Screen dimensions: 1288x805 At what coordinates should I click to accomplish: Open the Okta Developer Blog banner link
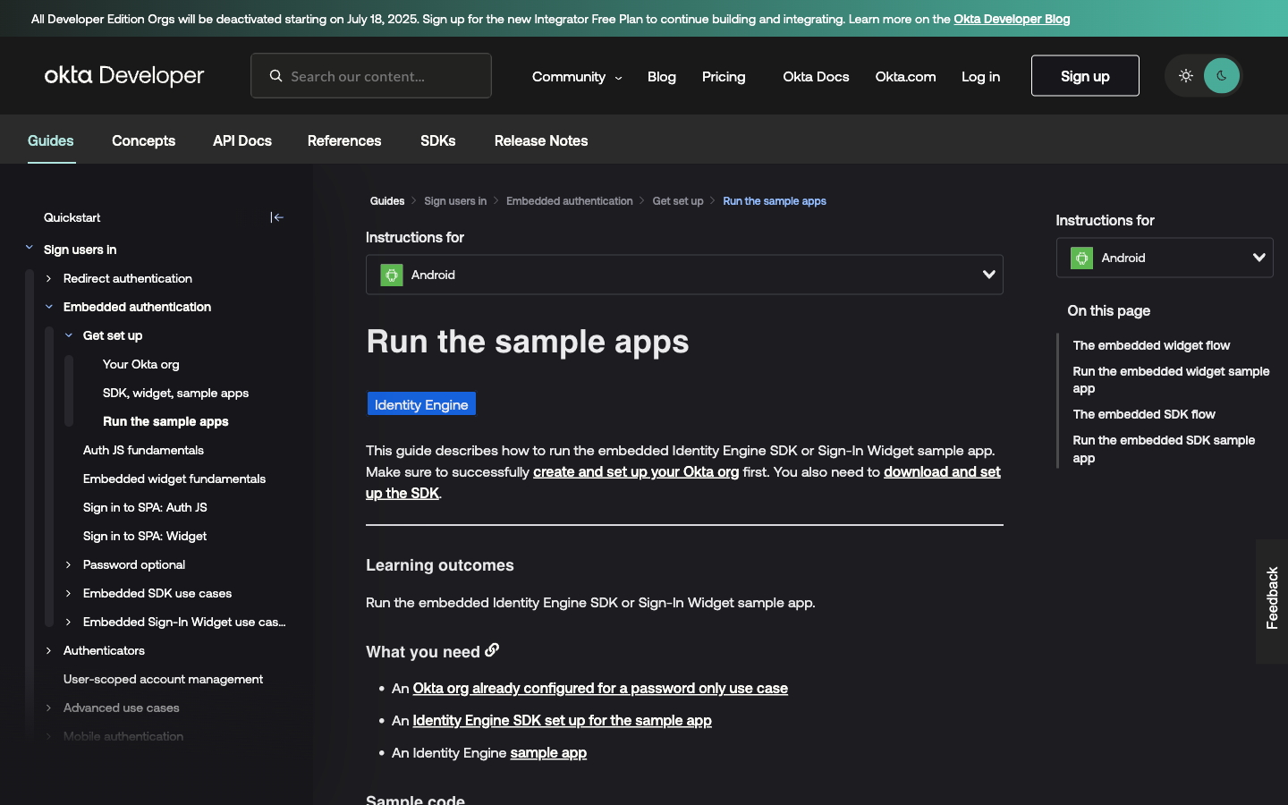pyautogui.click(x=1012, y=19)
